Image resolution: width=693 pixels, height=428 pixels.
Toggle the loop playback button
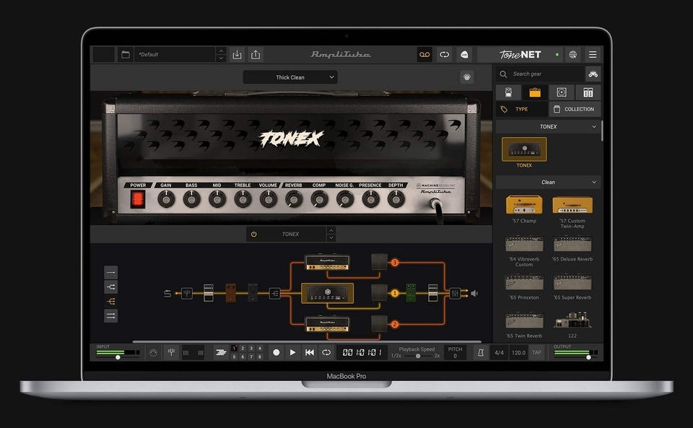click(326, 352)
